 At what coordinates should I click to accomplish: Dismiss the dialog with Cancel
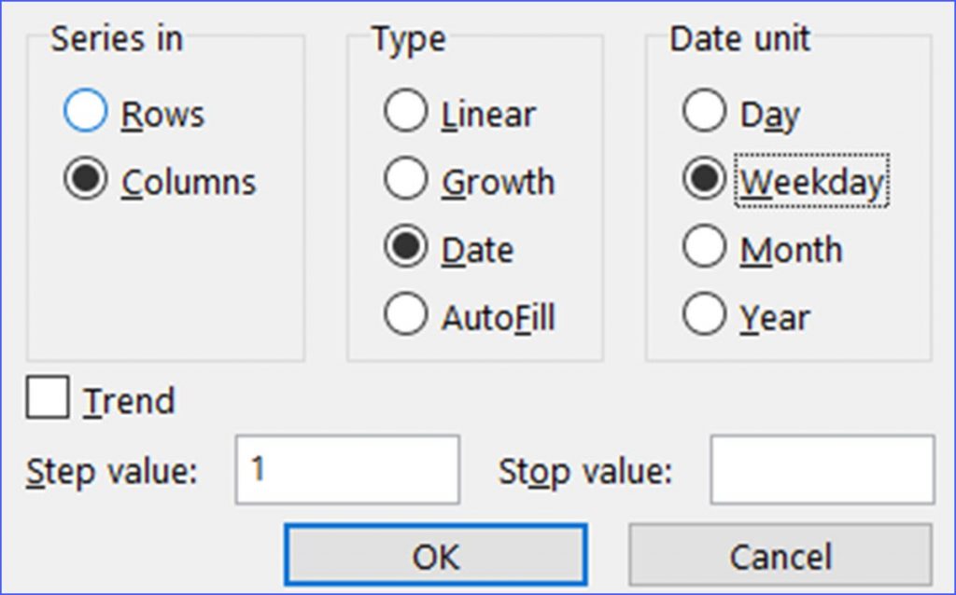780,556
